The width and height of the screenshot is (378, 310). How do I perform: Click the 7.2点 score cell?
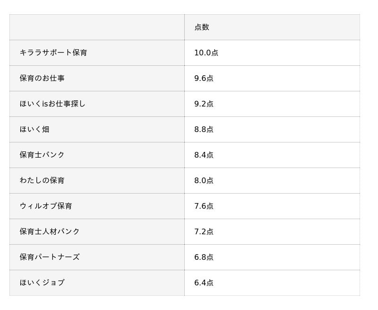pyautogui.click(x=204, y=232)
